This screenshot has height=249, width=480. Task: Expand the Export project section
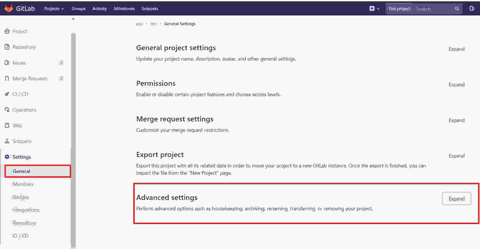pos(456,156)
